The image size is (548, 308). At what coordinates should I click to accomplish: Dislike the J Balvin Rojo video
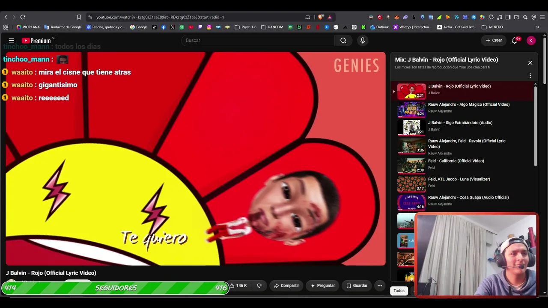[259, 285]
